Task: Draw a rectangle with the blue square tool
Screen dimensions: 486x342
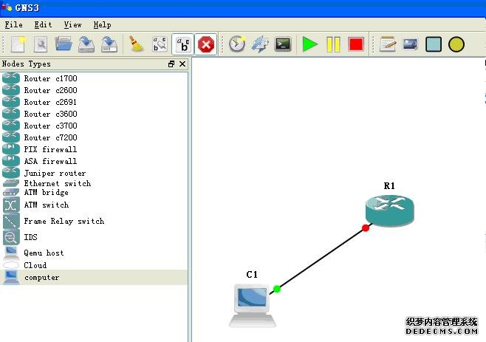Action: pos(434,44)
